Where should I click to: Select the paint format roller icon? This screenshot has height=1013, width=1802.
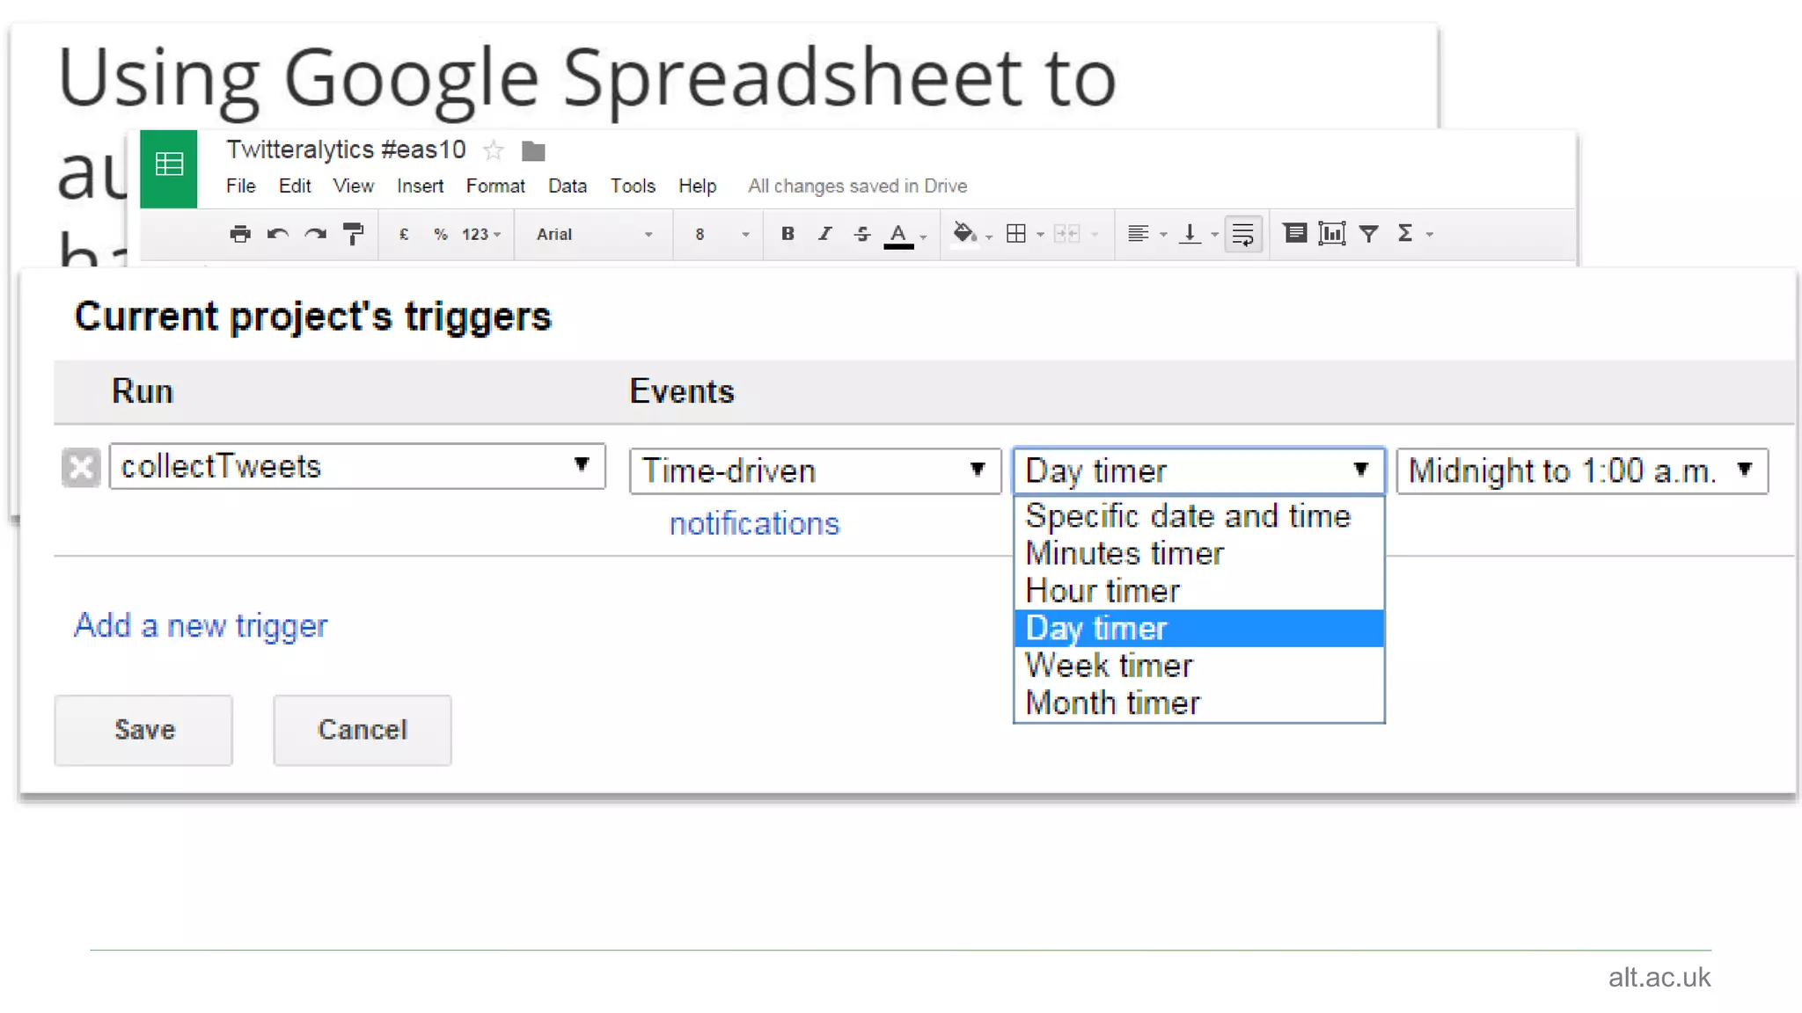[353, 234]
